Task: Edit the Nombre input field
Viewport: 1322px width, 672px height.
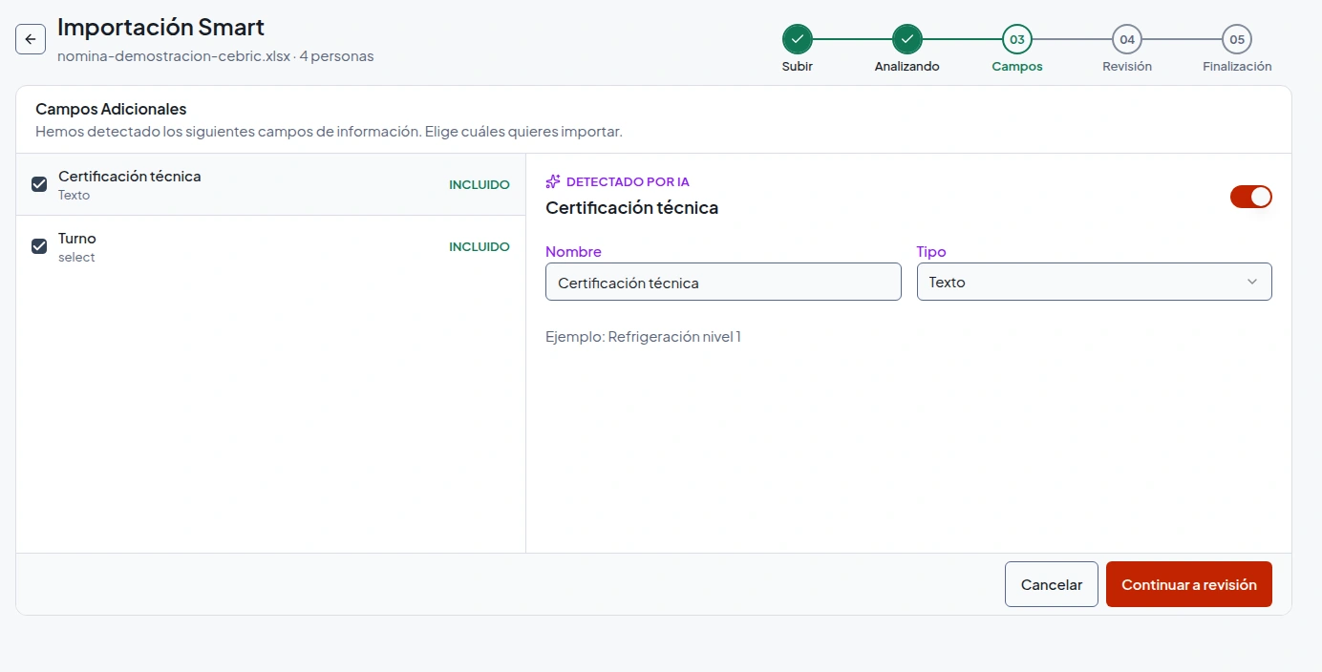Action: click(x=723, y=282)
